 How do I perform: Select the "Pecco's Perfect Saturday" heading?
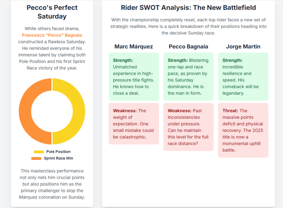[52, 12]
